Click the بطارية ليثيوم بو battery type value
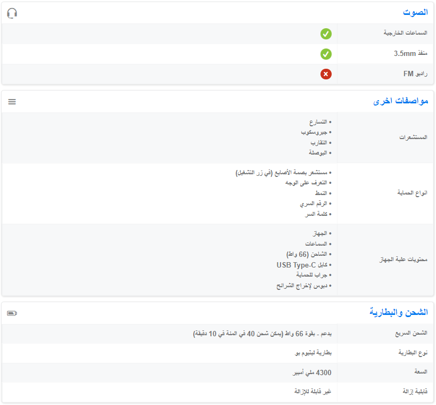The height and width of the screenshot is (405, 436). pyautogui.click(x=313, y=353)
